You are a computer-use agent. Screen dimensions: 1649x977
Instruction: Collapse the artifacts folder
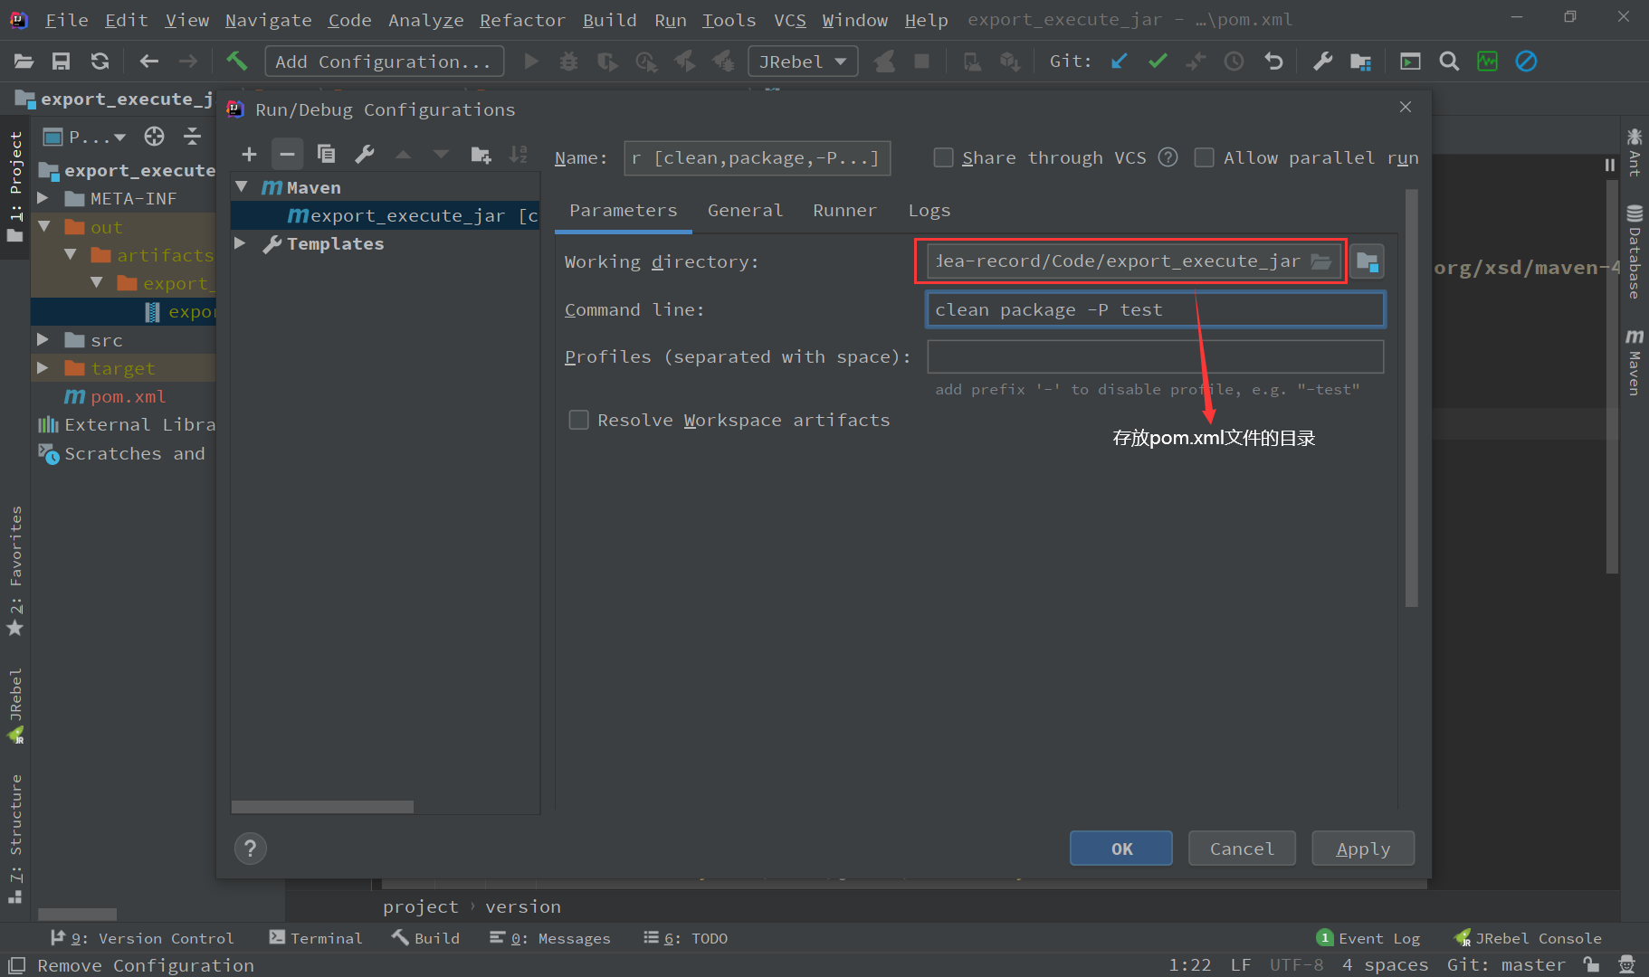pos(70,254)
